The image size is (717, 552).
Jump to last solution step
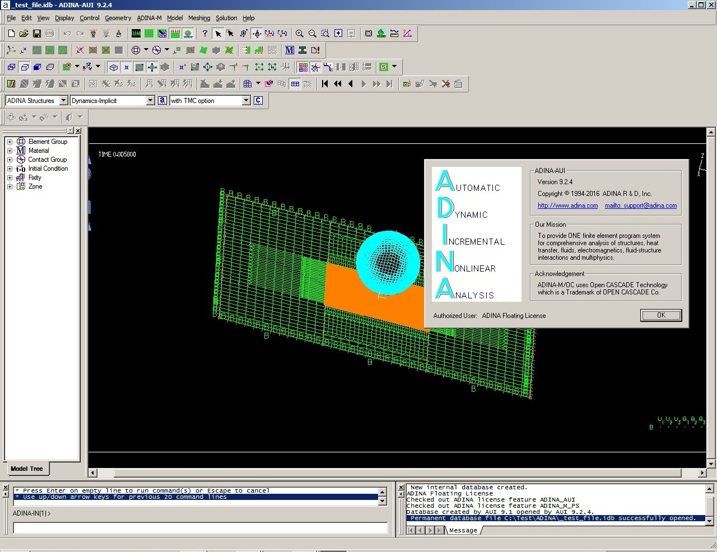point(389,84)
